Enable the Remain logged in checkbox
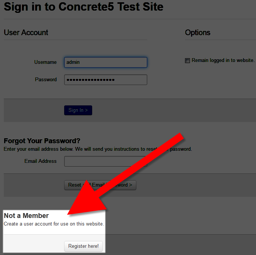Screen dimensions: 256x255 pyautogui.click(x=187, y=60)
